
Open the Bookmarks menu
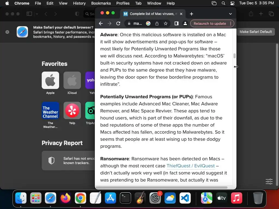[x=101, y=3]
